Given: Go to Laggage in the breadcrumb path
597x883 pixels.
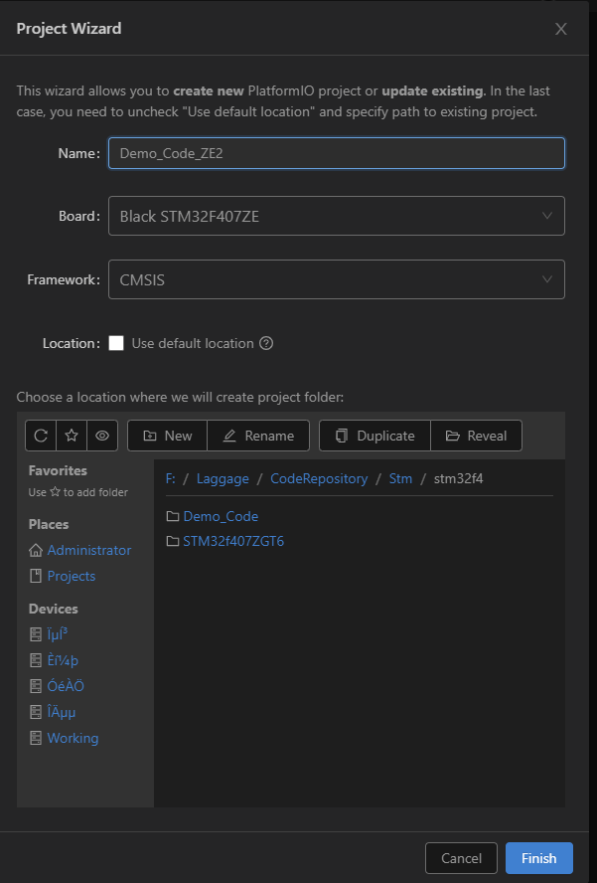Looking at the screenshot, I should click(x=223, y=478).
